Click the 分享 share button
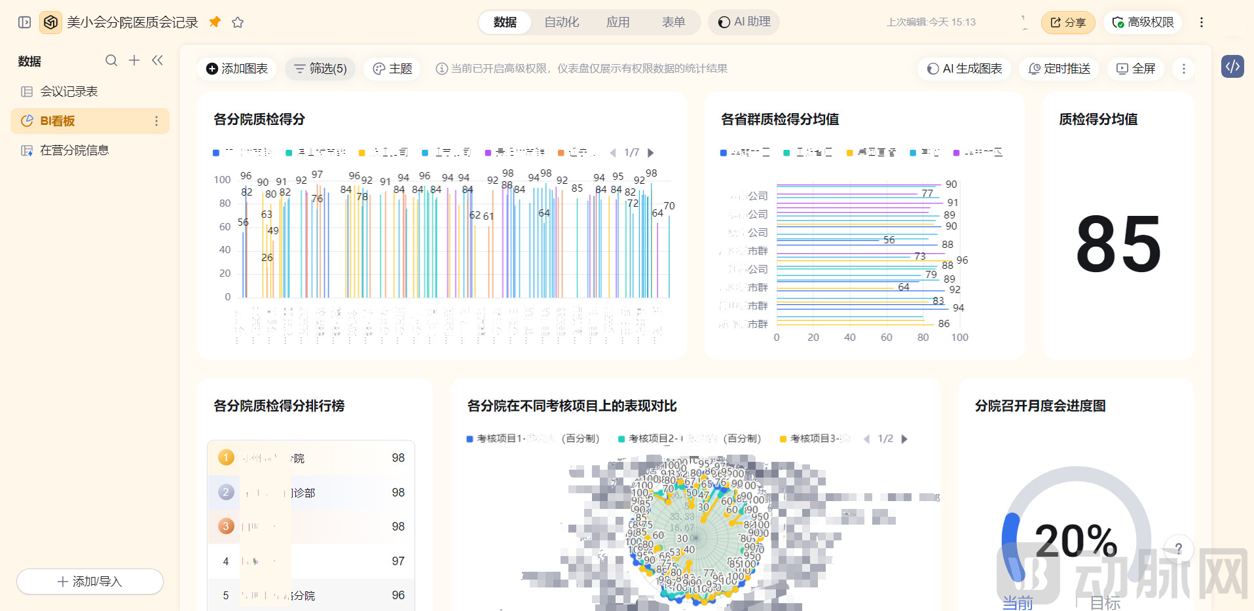 point(1067,22)
